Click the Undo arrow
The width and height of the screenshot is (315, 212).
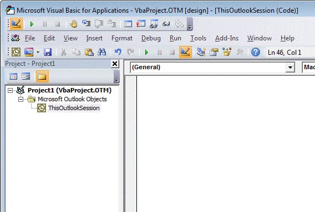click(118, 53)
